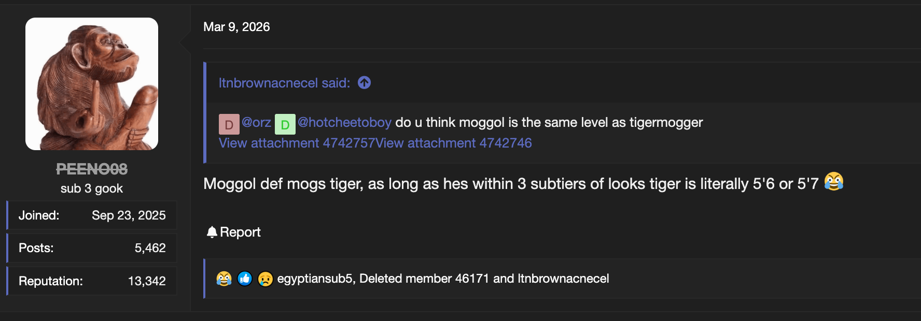Viewport: 921px width, 321px height.
Task: Click the laughing-crying reaction icon in reactions bar
Action: (224, 279)
